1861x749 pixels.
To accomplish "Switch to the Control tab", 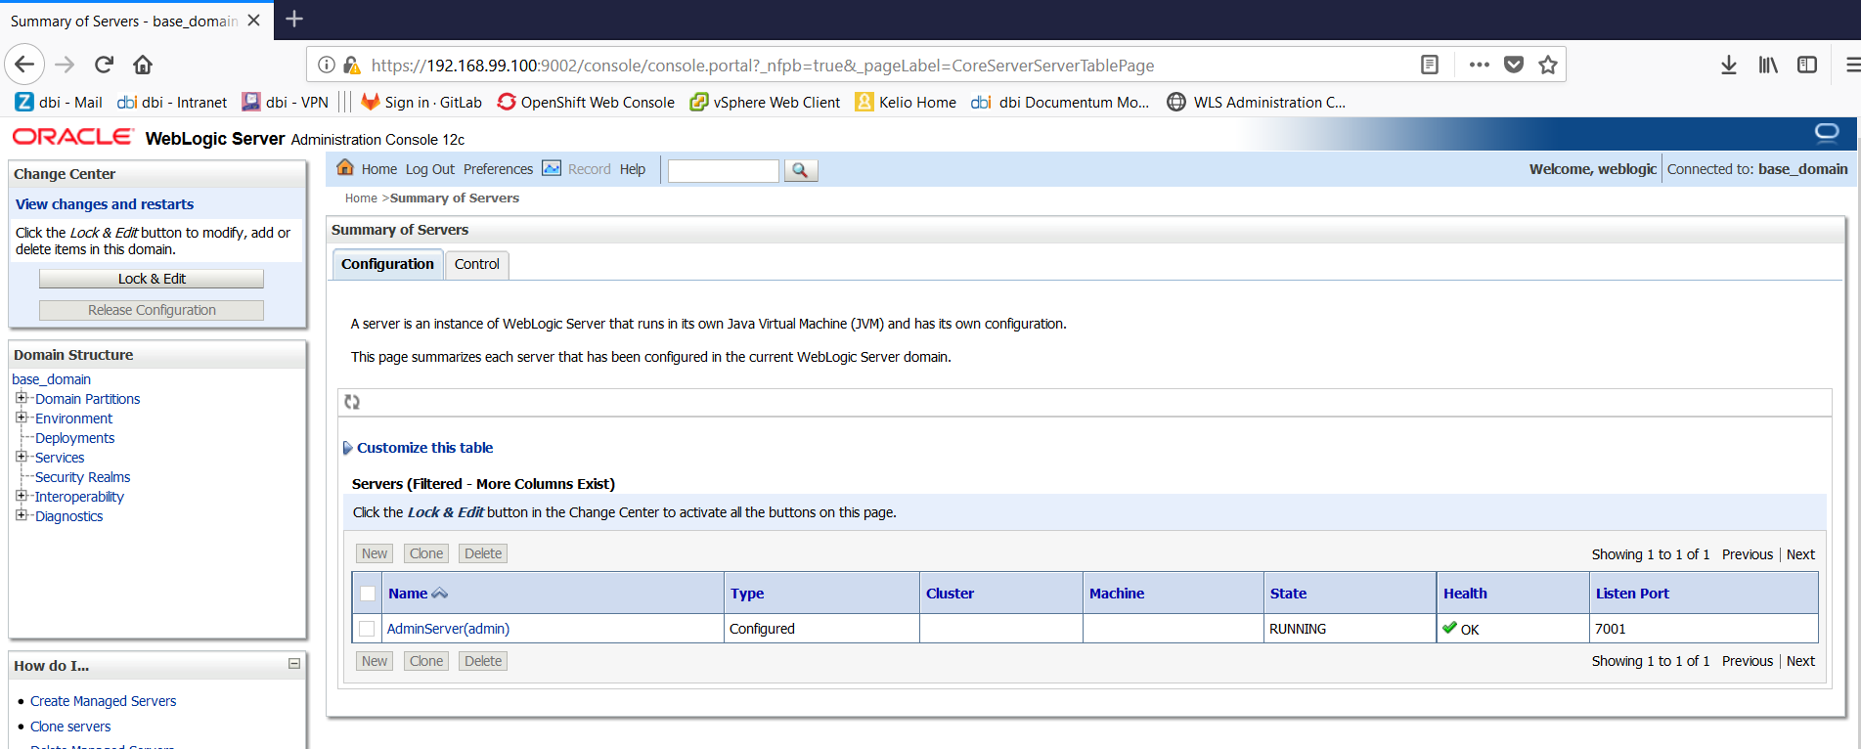I will (477, 264).
